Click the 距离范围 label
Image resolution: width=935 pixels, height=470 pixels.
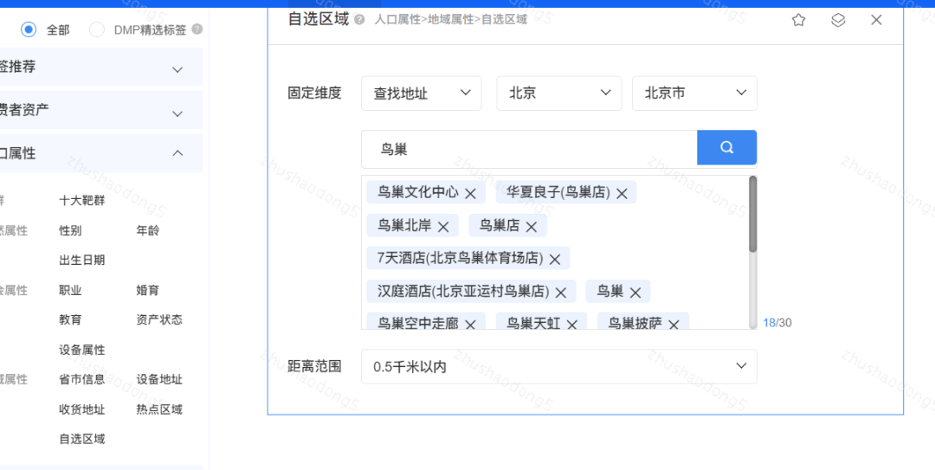coord(314,366)
